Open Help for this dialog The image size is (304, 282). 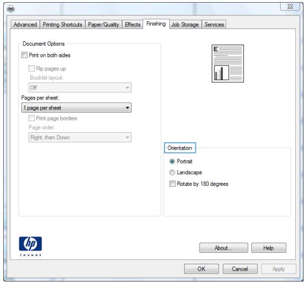coord(268,248)
